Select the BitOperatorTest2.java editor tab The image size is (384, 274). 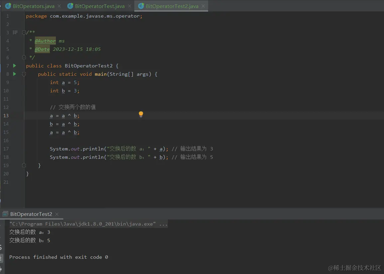(172, 6)
